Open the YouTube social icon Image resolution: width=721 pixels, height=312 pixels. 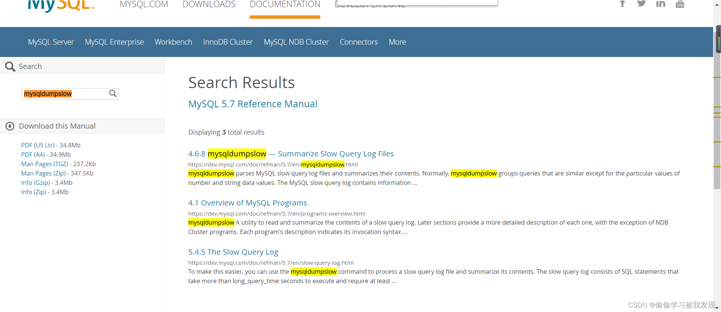coord(680,4)
